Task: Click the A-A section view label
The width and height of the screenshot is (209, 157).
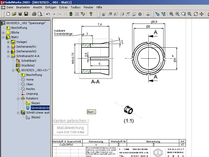Action: coord(95,82)
